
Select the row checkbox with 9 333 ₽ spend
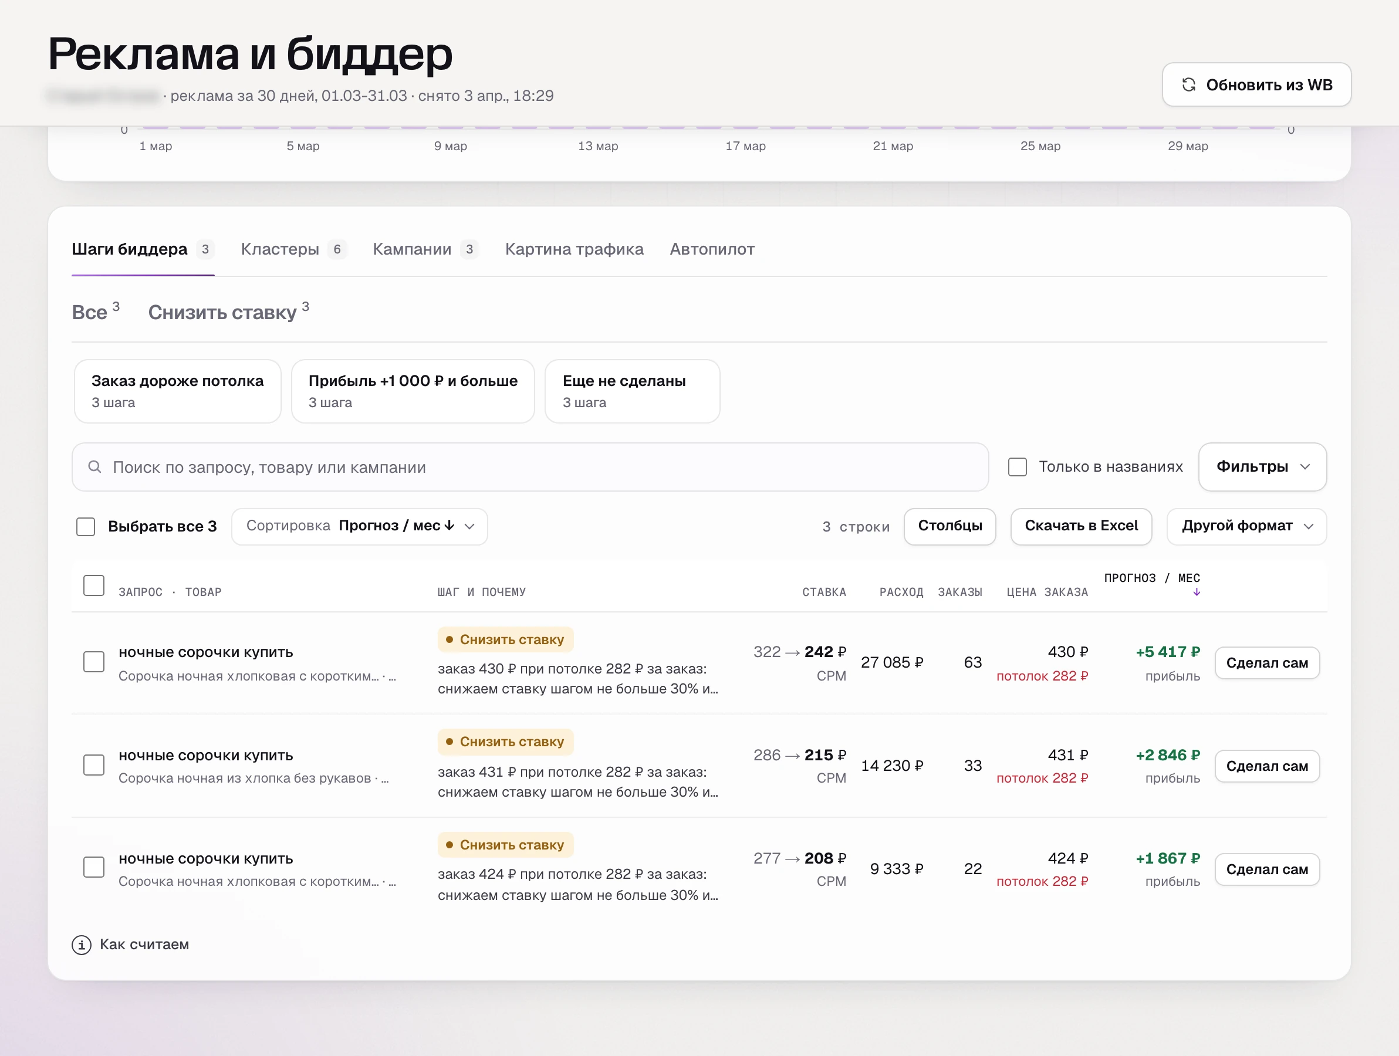coord(94,868)
